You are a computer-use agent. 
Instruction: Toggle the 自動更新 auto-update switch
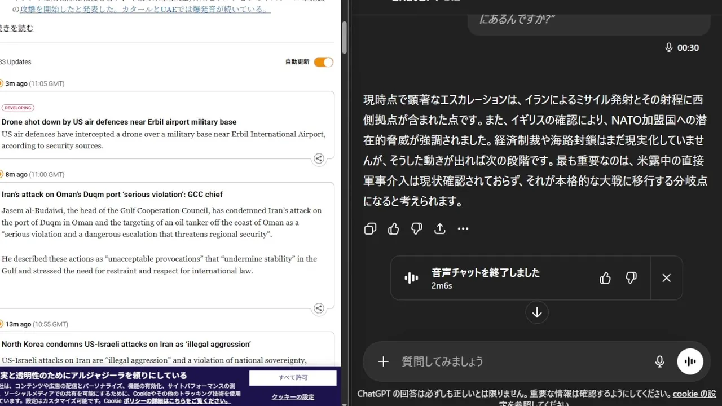point(324,62)
